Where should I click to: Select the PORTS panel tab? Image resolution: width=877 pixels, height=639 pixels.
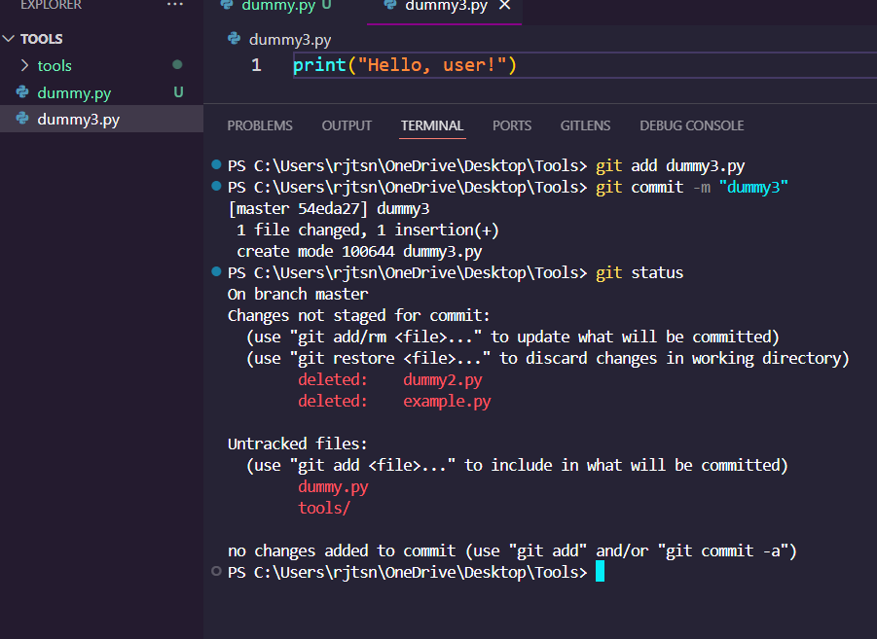(511, 125)
